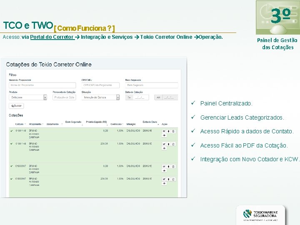Click the 3º Painel de Gestão thumbnail
This screenshot has width=300, height=225.
click(278, 17)
